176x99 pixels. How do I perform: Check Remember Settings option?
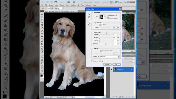tap(92, 61)
